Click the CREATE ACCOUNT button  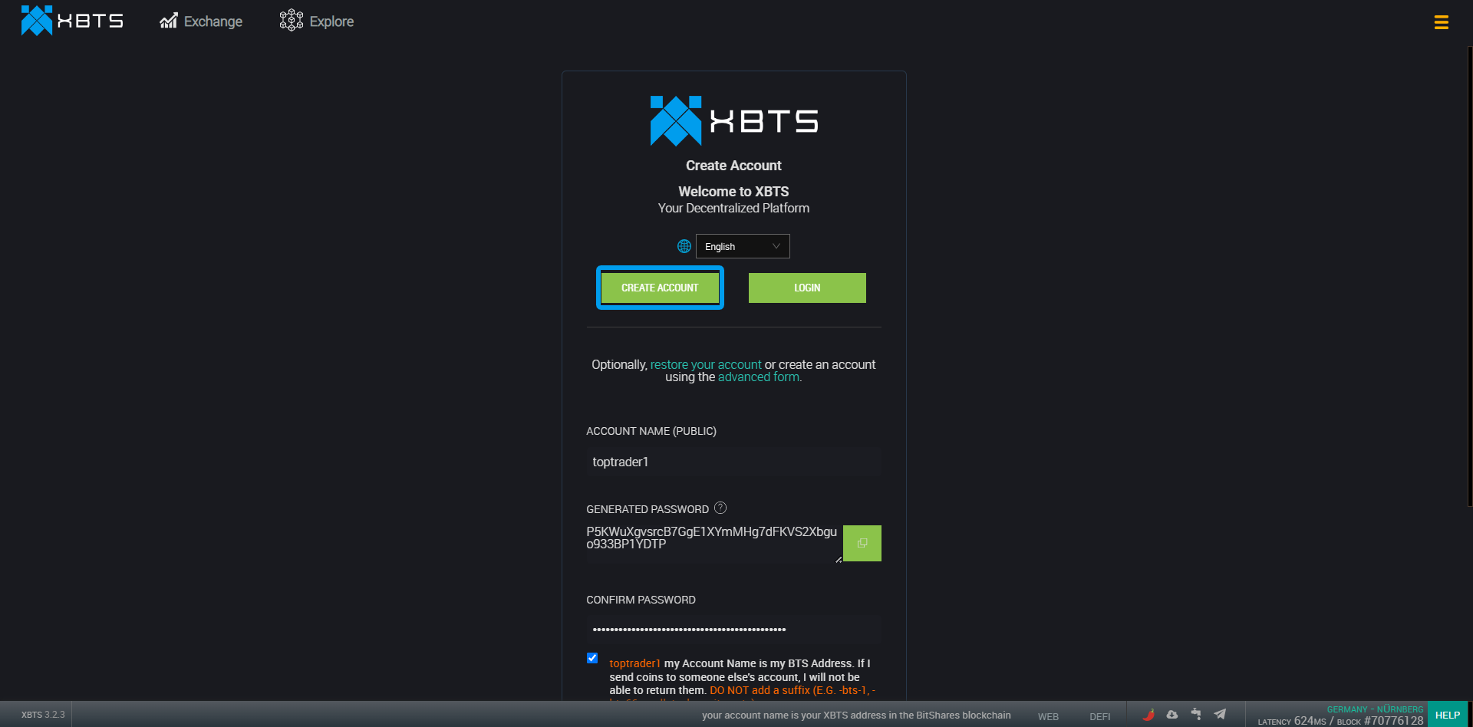(x=660, y=288)
